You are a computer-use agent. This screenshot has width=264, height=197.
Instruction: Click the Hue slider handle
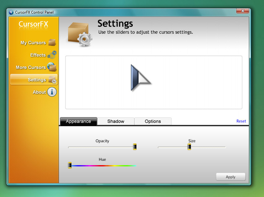click(x=70, y=165)
